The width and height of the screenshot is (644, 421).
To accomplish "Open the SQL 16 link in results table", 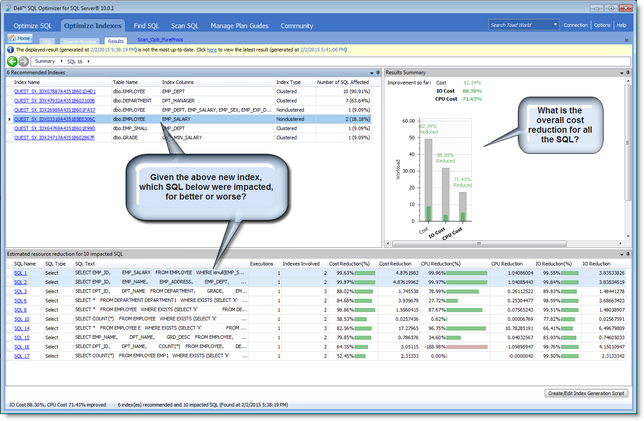I will point(22,347).
